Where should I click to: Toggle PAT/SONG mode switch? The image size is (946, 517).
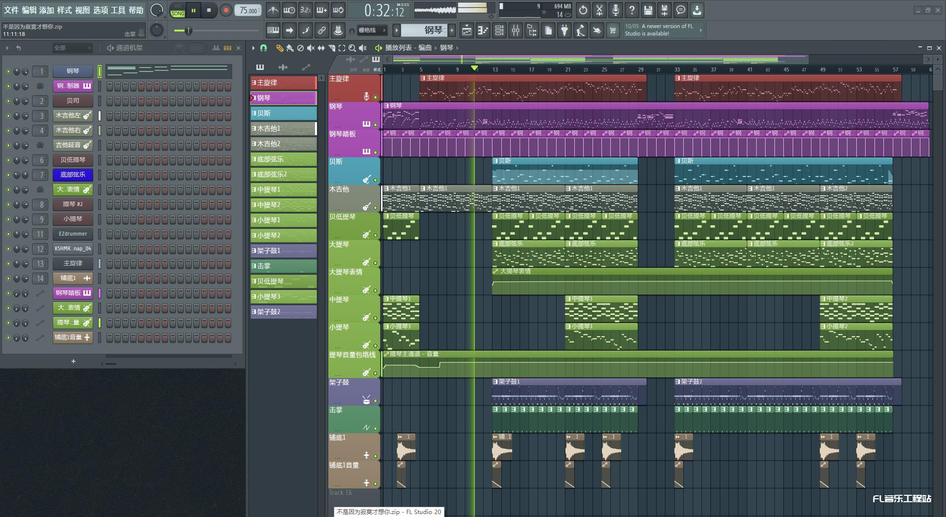[177, 10]
